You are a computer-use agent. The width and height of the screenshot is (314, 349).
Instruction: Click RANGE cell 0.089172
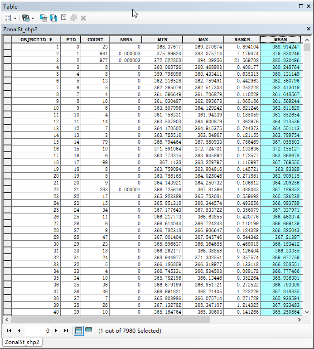[x=242, y=271]
